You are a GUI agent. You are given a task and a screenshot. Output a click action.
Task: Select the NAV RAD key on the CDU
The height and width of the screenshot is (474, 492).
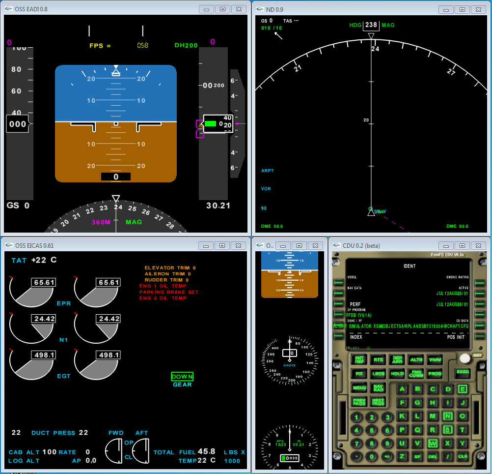(x=378, y=387)
